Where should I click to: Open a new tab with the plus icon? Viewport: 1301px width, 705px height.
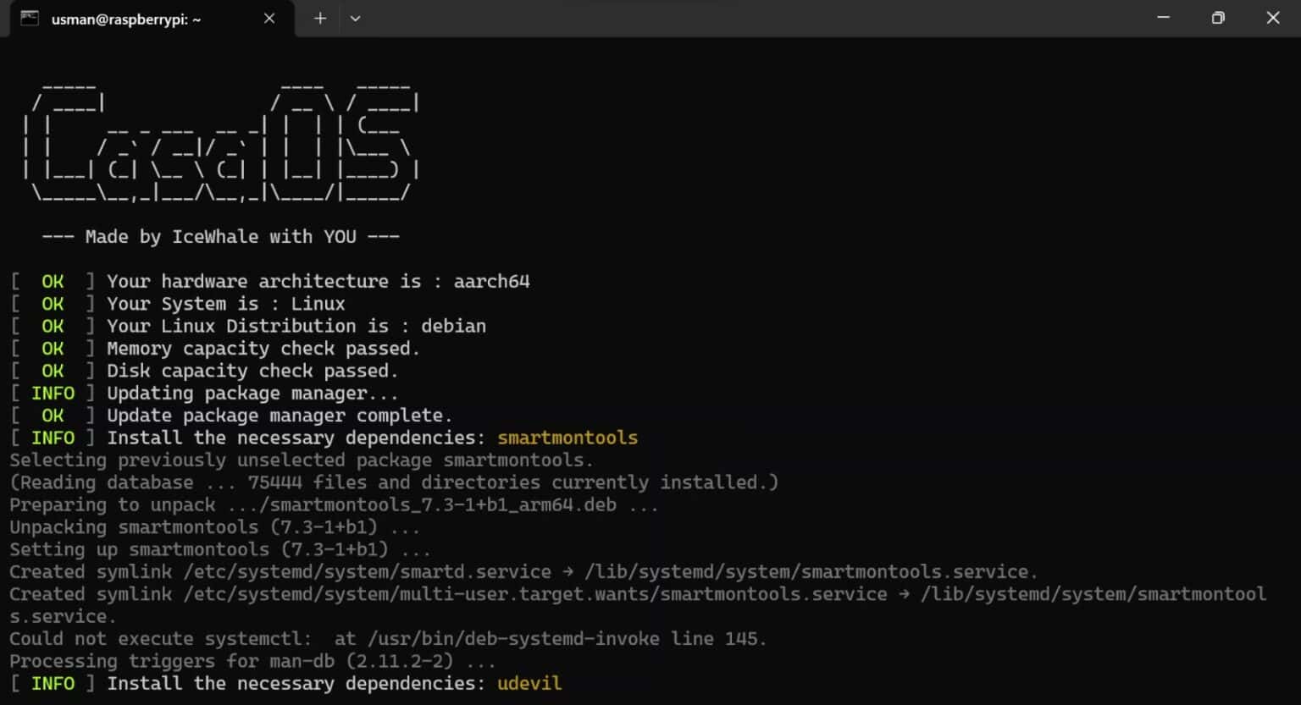pos(320,17)
